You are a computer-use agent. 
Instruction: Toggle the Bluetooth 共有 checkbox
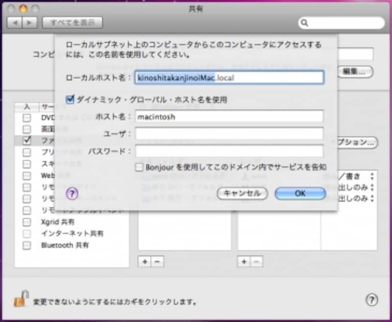(27, 245)
